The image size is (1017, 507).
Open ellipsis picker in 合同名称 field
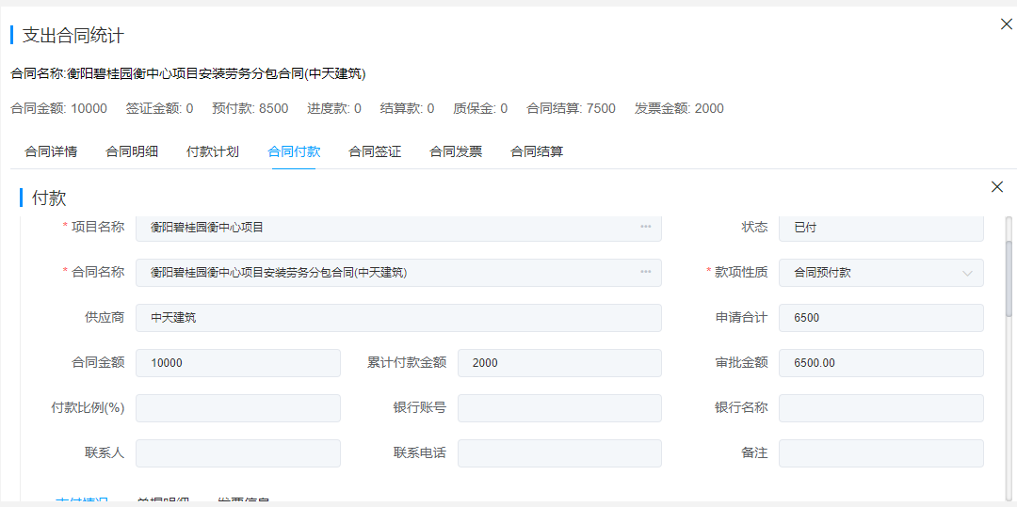[x=645, y=273]
